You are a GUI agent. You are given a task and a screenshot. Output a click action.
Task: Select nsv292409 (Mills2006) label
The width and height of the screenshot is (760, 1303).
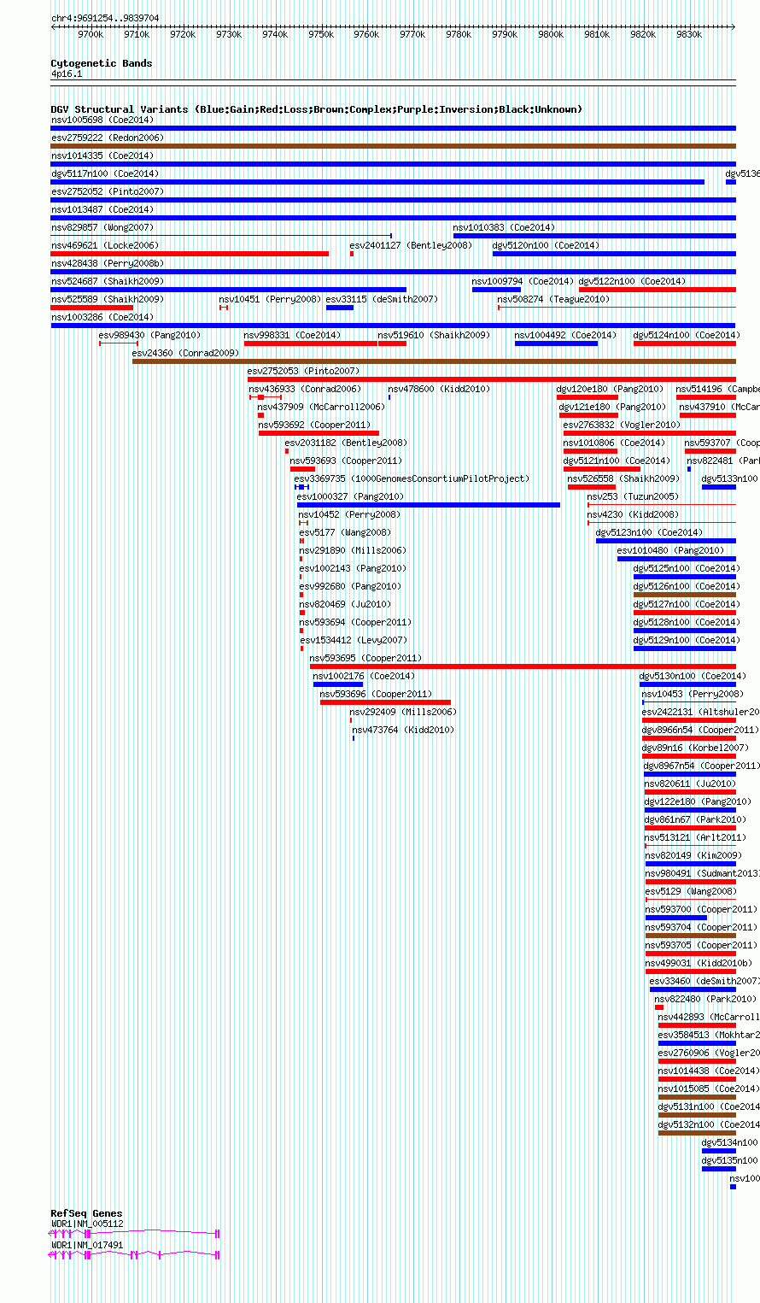tap(404, 712)
